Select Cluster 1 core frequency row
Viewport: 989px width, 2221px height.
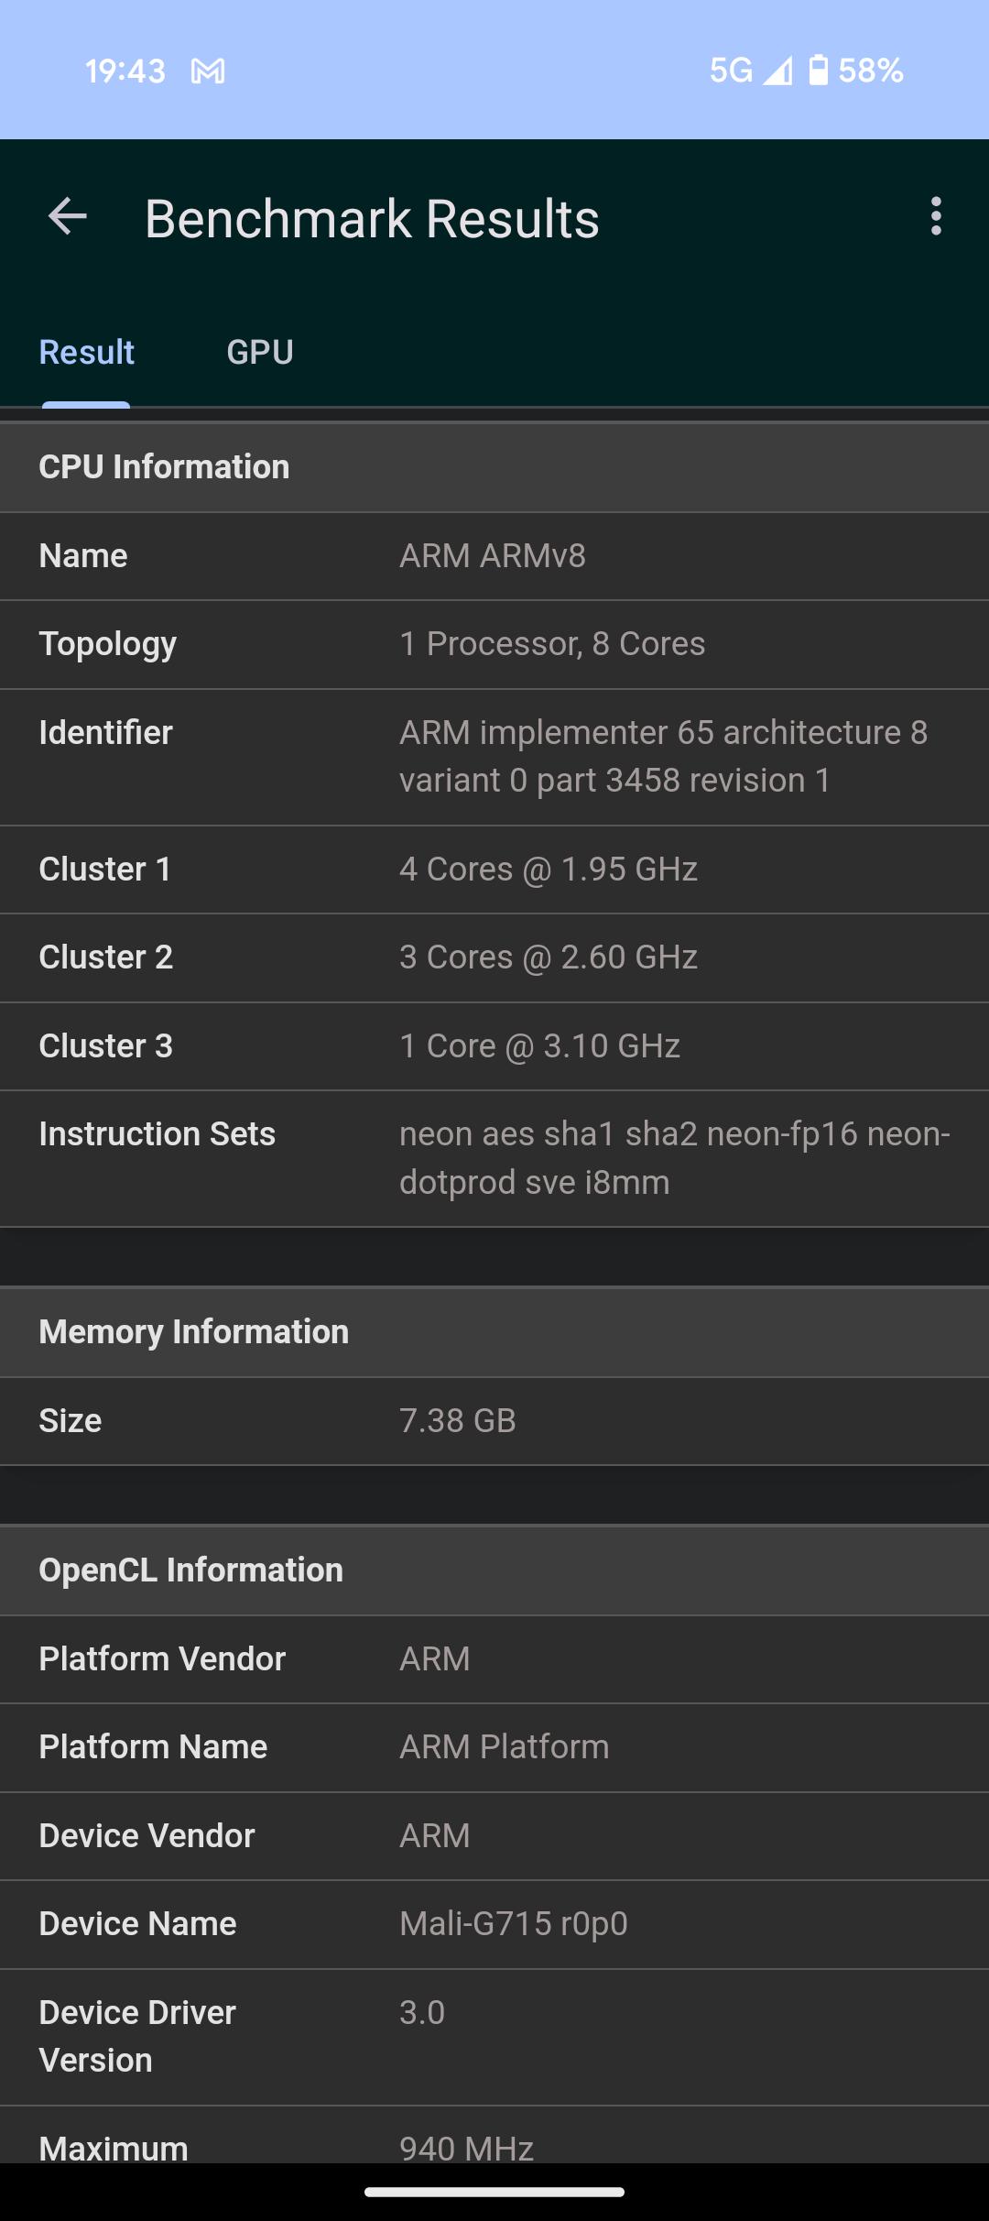494,870
